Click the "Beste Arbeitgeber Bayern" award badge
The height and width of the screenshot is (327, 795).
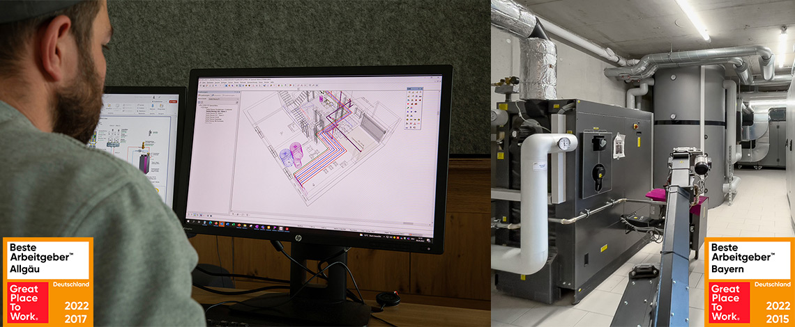(750, 260)
